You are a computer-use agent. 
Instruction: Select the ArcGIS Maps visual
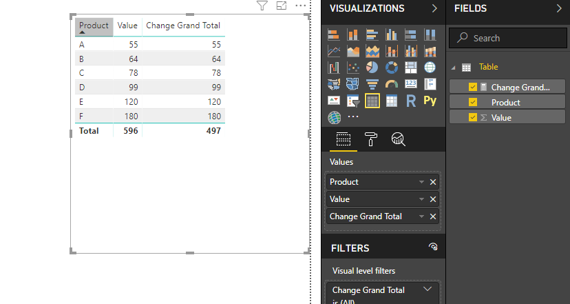tap(334, 117)
